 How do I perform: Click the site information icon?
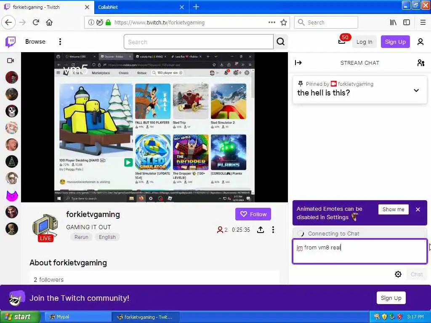coord(91,23)
